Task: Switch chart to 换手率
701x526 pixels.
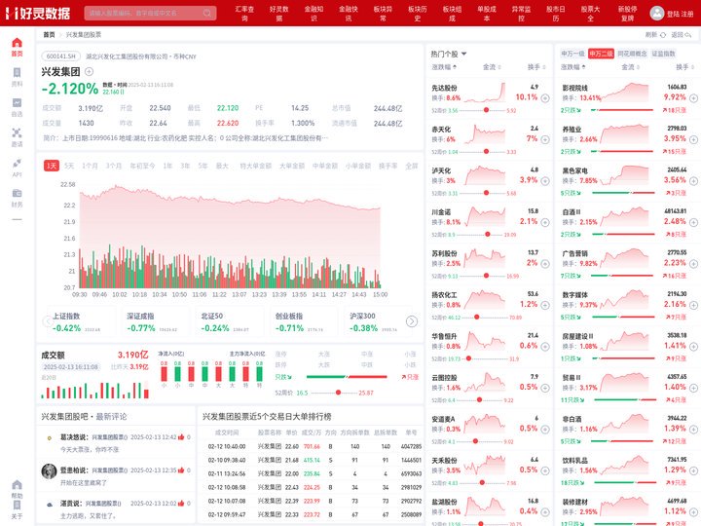Action: click(387, 166)
